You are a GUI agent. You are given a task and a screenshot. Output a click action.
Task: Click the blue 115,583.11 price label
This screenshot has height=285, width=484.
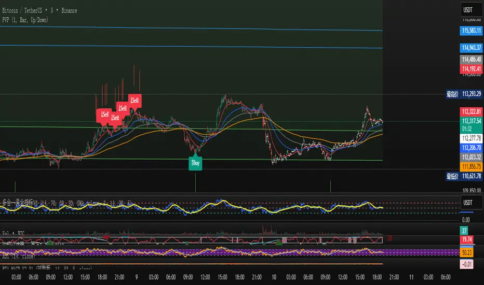point(471,31)
